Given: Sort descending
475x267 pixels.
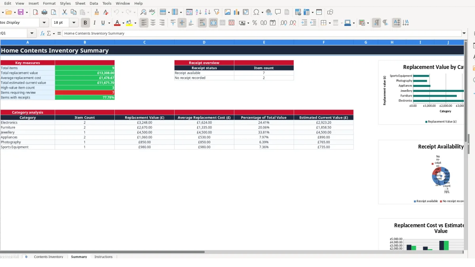Looking at the screenshot, I should coord(207,12).
